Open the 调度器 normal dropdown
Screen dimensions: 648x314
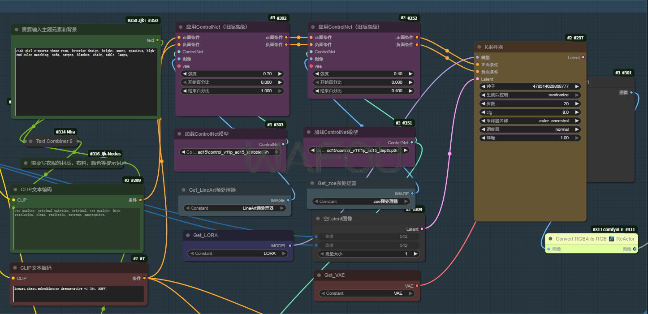click(x=530, y=129)
